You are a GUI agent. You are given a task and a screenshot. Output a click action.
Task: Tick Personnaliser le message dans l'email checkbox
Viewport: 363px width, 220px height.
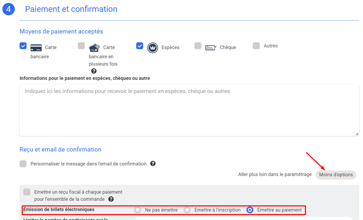pyautogui.click(x=23, y=164)
